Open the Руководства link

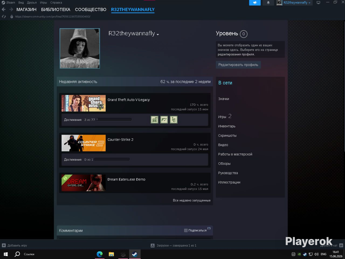228,173
